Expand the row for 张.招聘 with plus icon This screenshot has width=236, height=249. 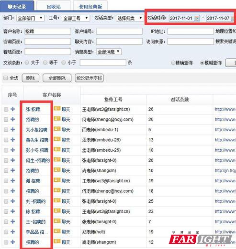click(12, 109)
